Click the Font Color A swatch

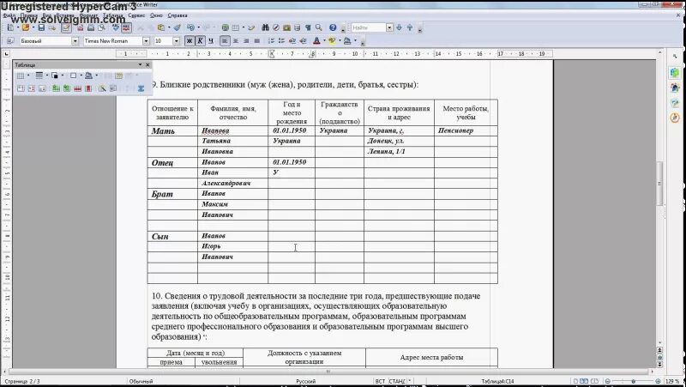(x=316, y=40)
